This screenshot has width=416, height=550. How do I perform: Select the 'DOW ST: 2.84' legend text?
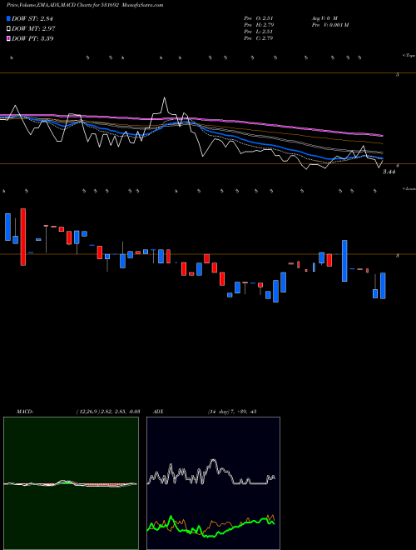(32, 18)
